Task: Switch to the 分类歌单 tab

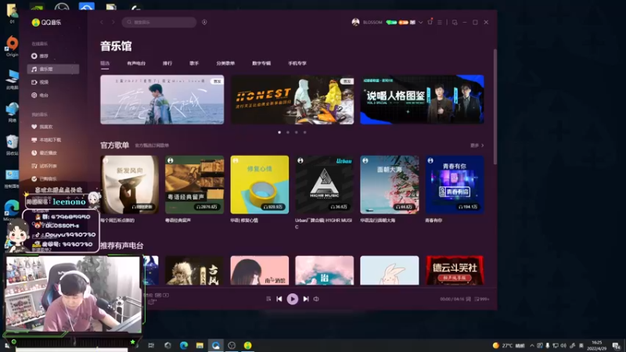Action: click(x=225, y=63)
